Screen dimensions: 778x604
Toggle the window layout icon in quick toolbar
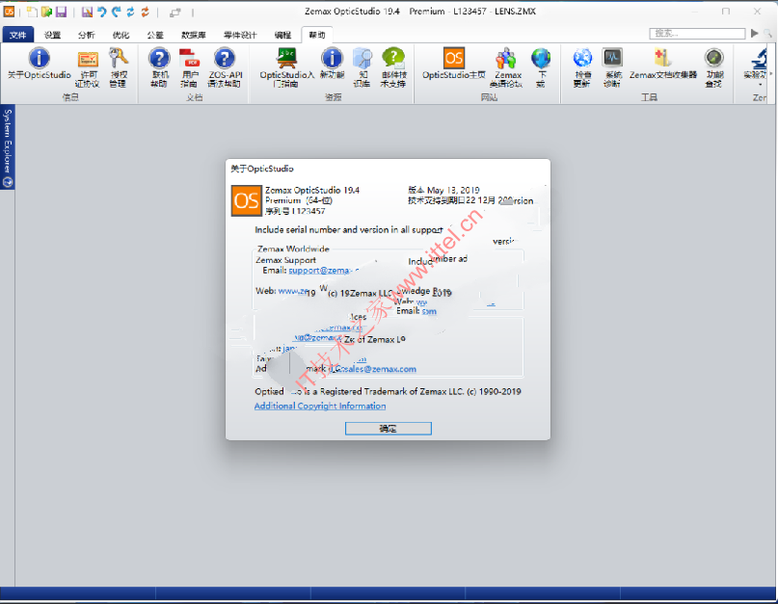point(174,13)
